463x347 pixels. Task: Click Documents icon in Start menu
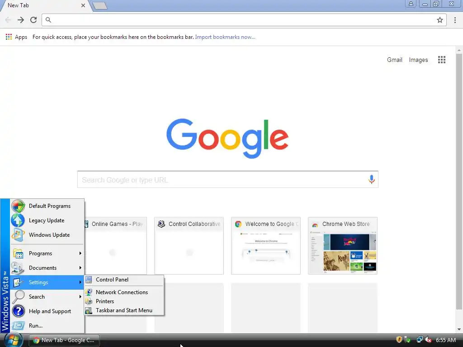tap(18, 268)
